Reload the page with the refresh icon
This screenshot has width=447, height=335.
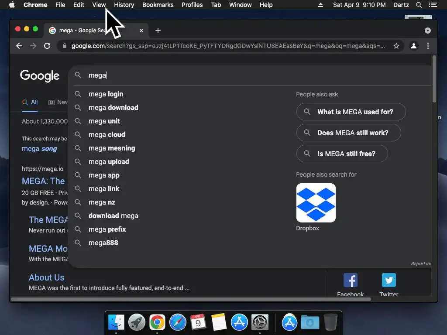tap(47, 46)
